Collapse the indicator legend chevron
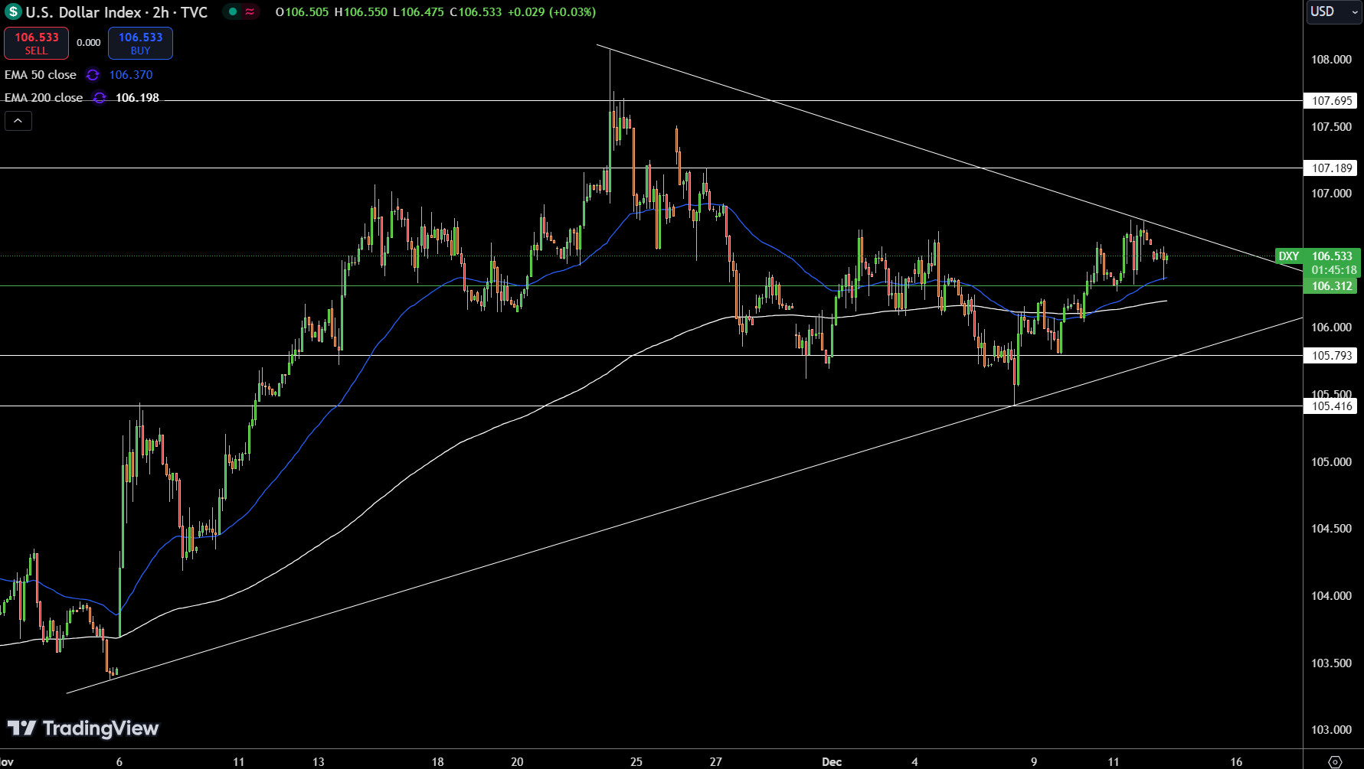This screenshot has width=1364, height=769. pos(18,121)
